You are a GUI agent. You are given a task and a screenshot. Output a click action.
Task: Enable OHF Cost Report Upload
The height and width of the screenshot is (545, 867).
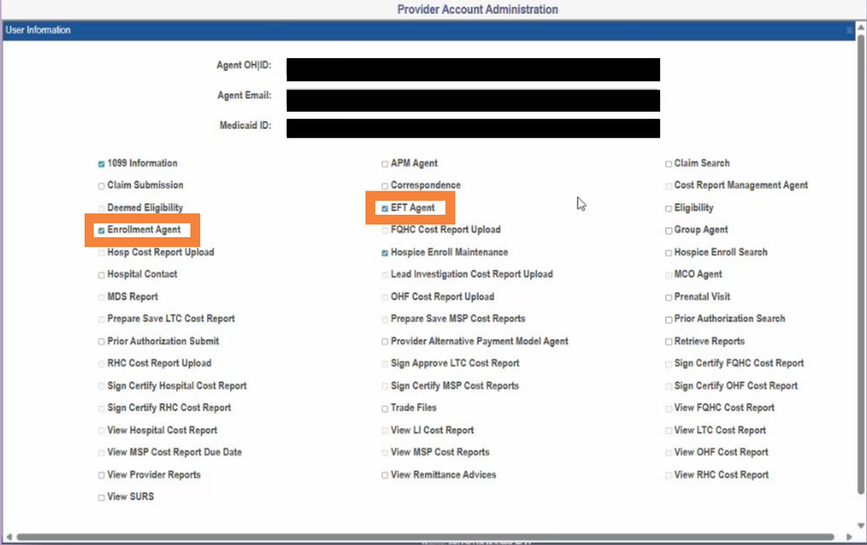pos(385,298)
